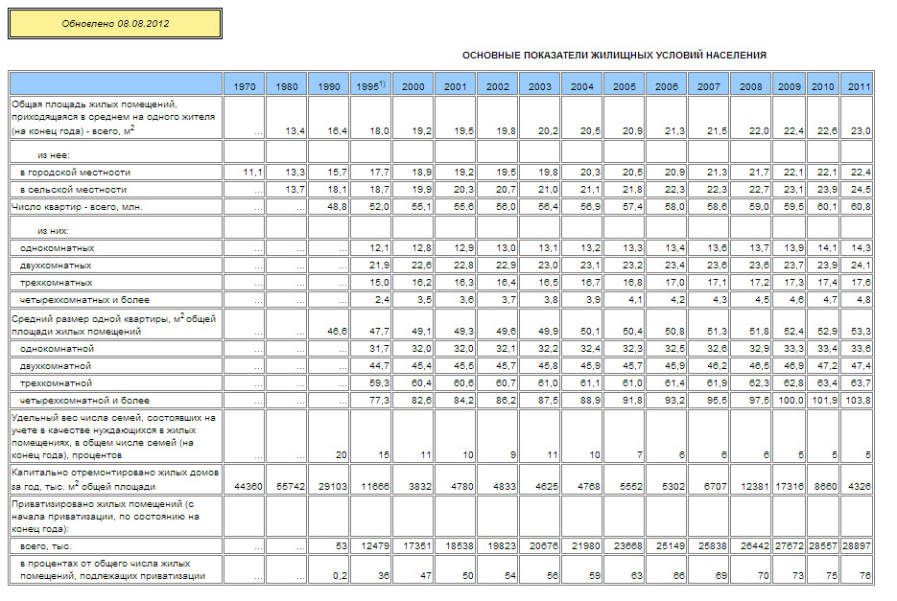Image resolution: width=897 pixels, height=601 pixels.
Task: Click the cell containing 44360
Action: click(x=247, y=487)
